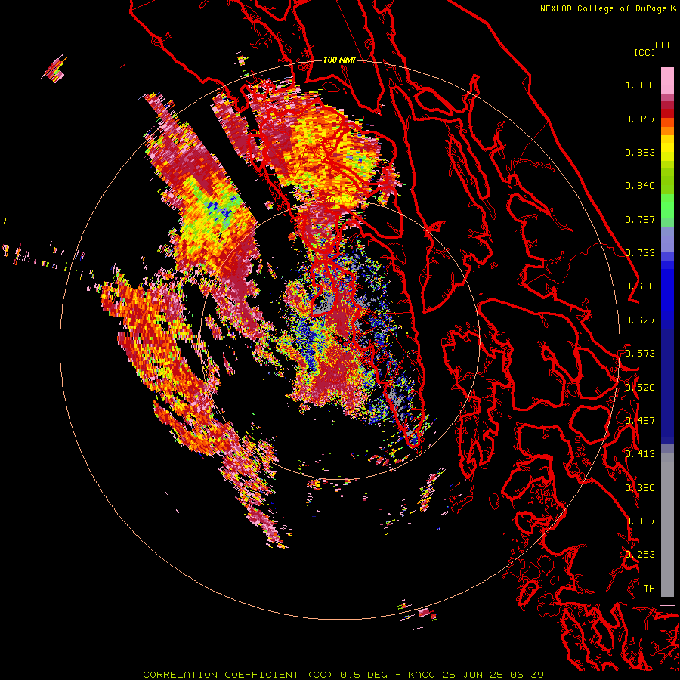Click the 0.360 color scale value

point(640,488)
